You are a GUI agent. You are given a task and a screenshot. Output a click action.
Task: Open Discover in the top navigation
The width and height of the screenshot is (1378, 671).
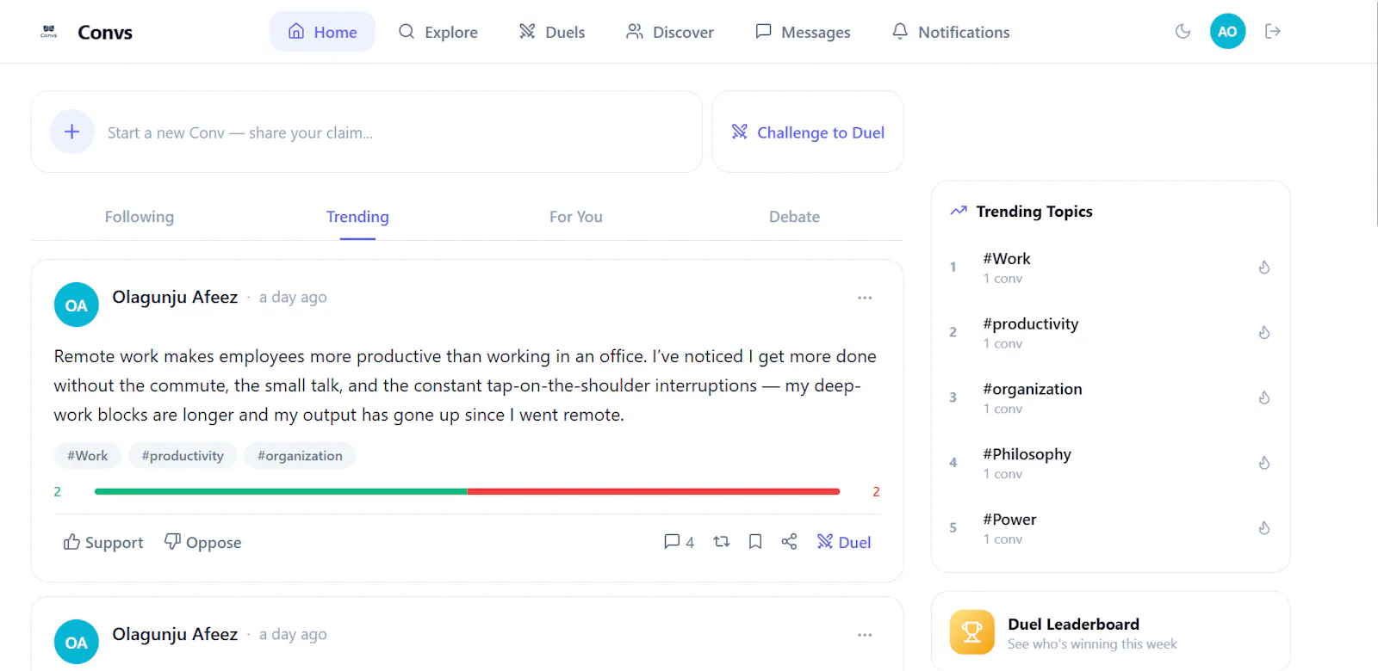pyautogui.click(x=670, y=32)
